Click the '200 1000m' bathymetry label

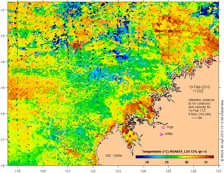(x=114, y=156)
